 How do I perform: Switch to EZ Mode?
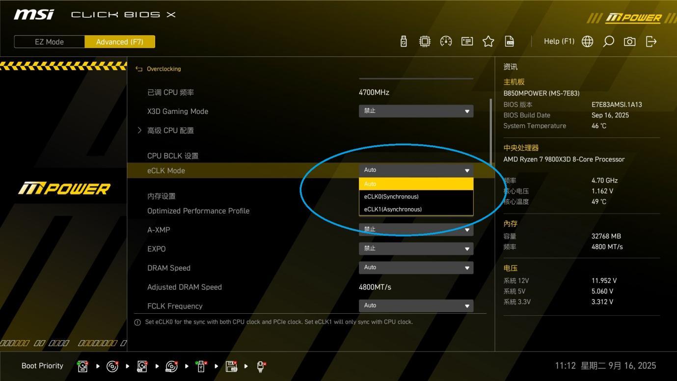click(x=49, y=42)
